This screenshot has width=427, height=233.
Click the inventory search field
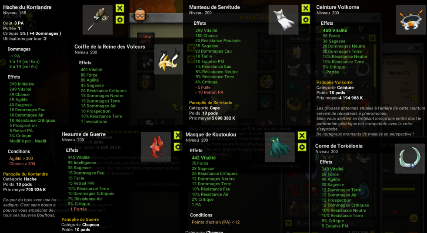(335, 223)
